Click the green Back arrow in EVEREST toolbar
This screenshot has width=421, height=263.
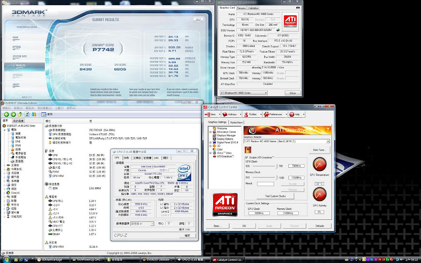click(x=6, y=114)
